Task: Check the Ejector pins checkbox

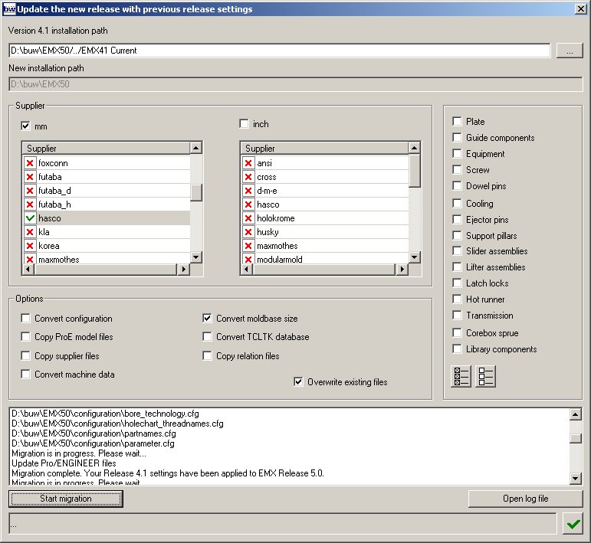Action: tap(457, 219)
